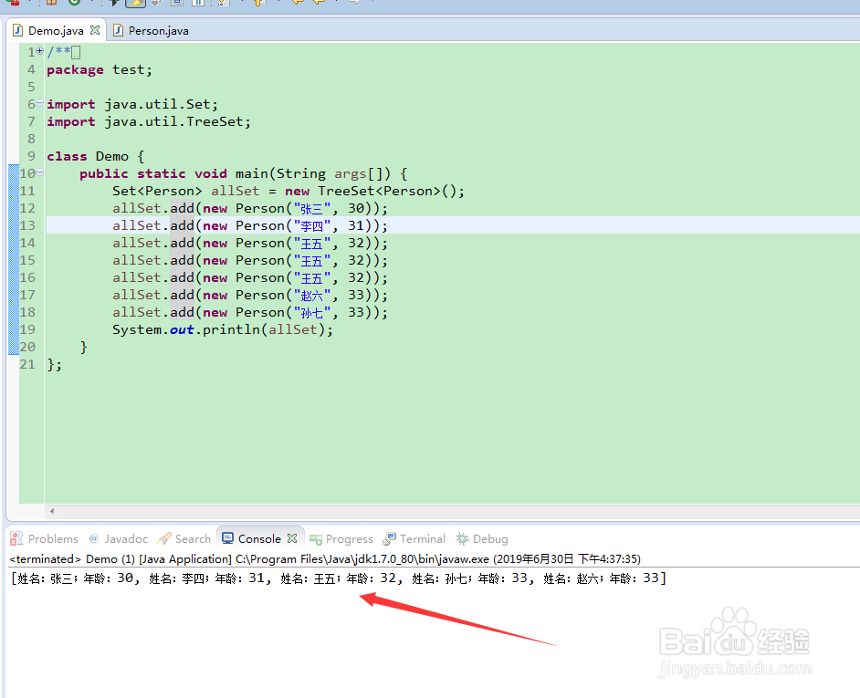Click the 'public static void main' line
Viewport: 860px width, 698px height.
[244, 173]
